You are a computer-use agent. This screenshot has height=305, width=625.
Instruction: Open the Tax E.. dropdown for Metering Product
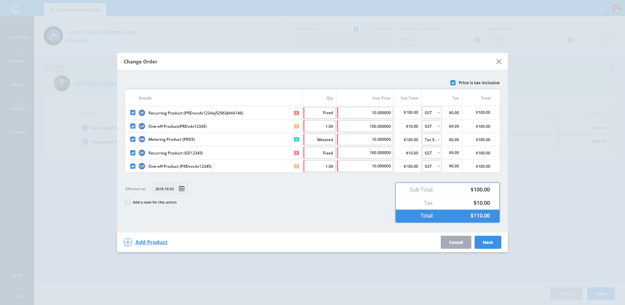pyautogui.click(x=432, y=139)
